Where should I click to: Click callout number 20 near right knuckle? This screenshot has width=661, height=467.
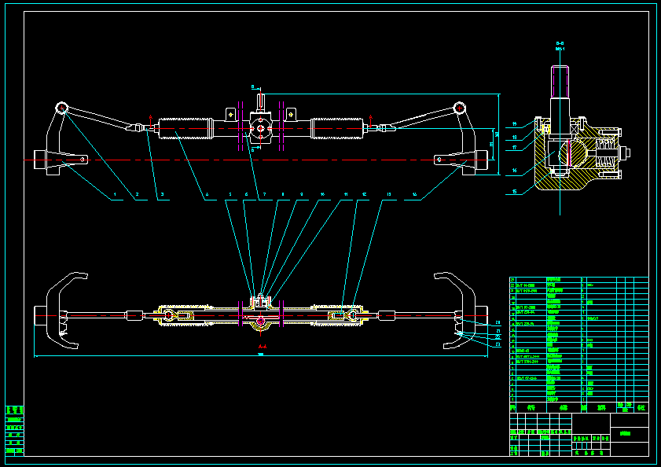[x=498, y=322]
